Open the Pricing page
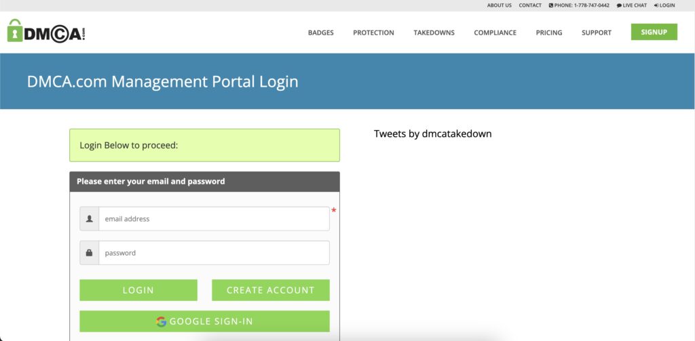Viewport: 695px width, 341px height. (548, 33)
